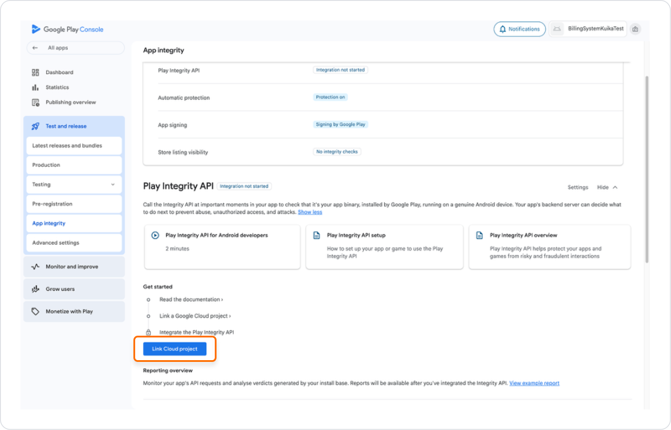Click the Grow users icon
This screenshot has height=430, width=671.
coord(35,289)
